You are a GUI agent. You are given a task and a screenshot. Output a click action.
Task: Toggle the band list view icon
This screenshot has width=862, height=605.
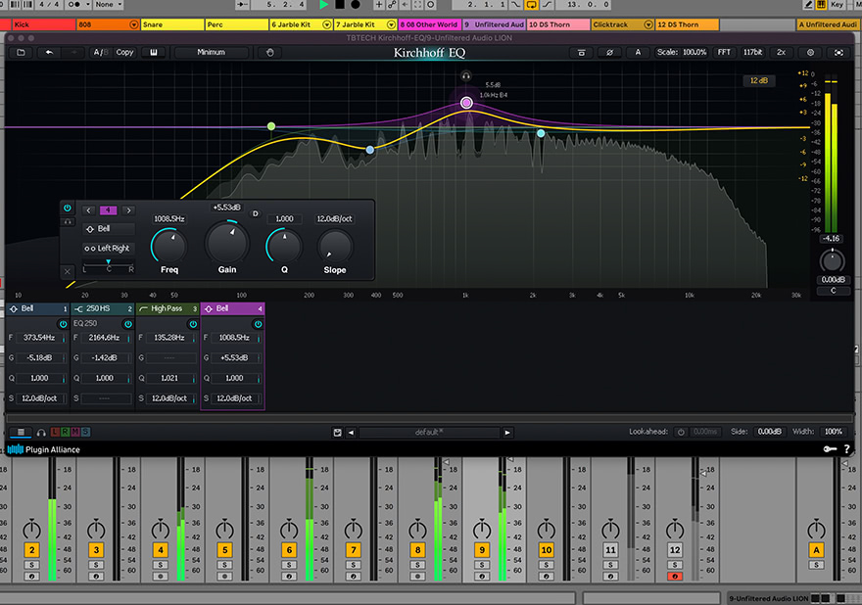pyautogui.click(x=21, y=433)
